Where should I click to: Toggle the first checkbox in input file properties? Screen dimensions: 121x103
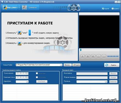37,73
